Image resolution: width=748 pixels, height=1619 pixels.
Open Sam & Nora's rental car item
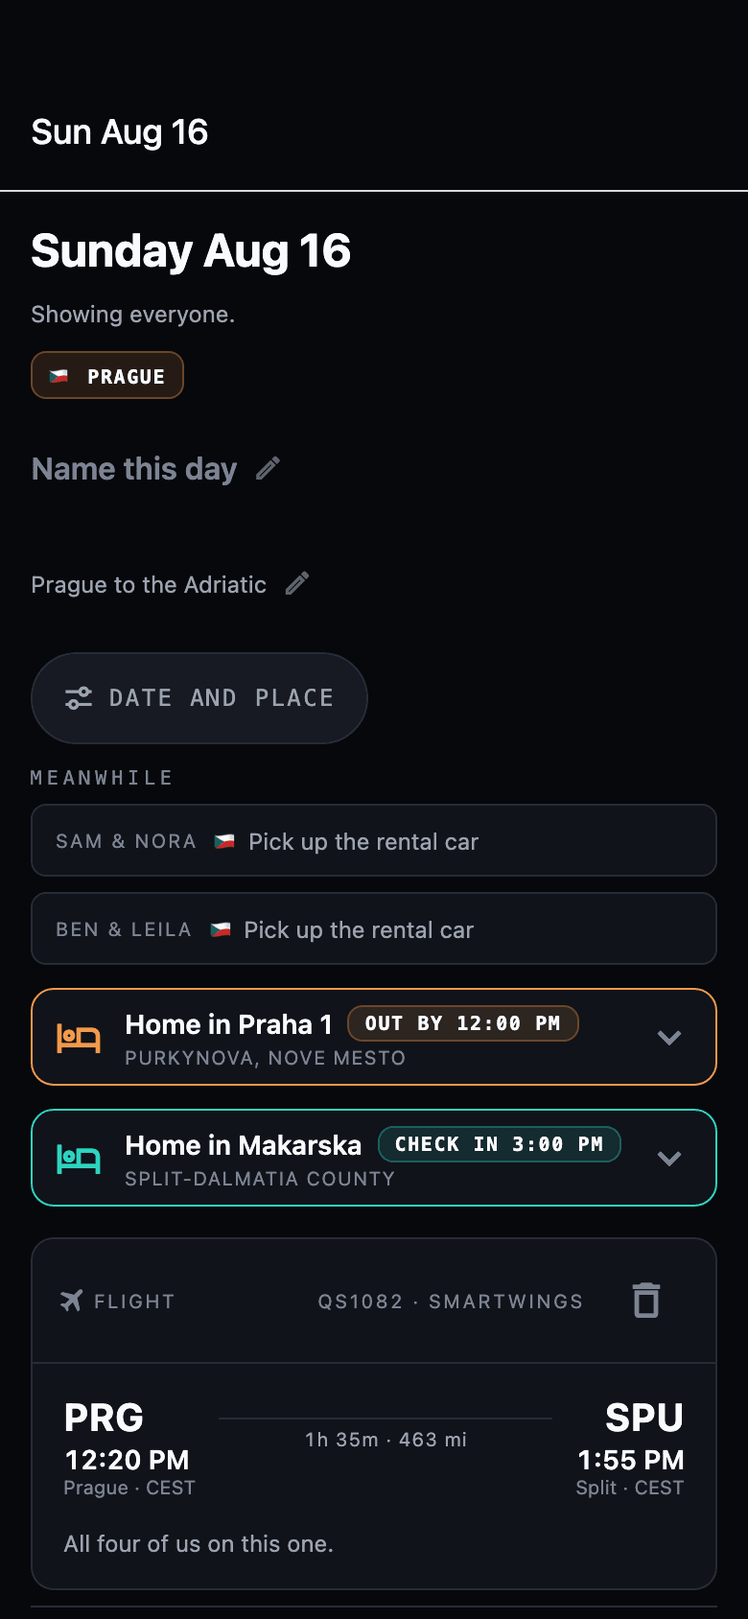pyautogui.click(x=374, y=840)
